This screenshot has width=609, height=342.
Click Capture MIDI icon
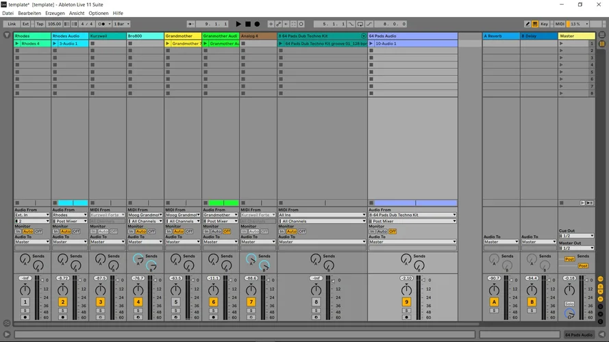(x=294, y=24)
